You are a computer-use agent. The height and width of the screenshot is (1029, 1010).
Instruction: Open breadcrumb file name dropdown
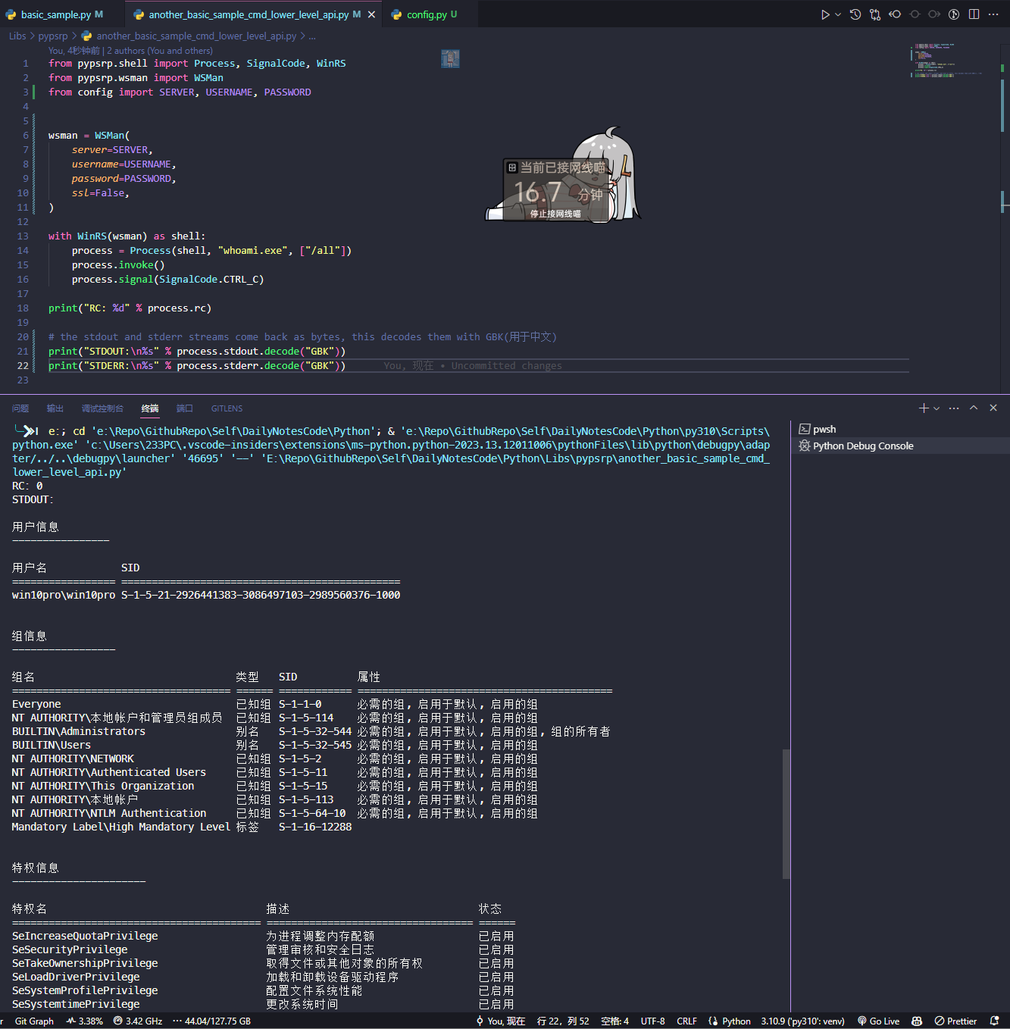click(196, 36)
